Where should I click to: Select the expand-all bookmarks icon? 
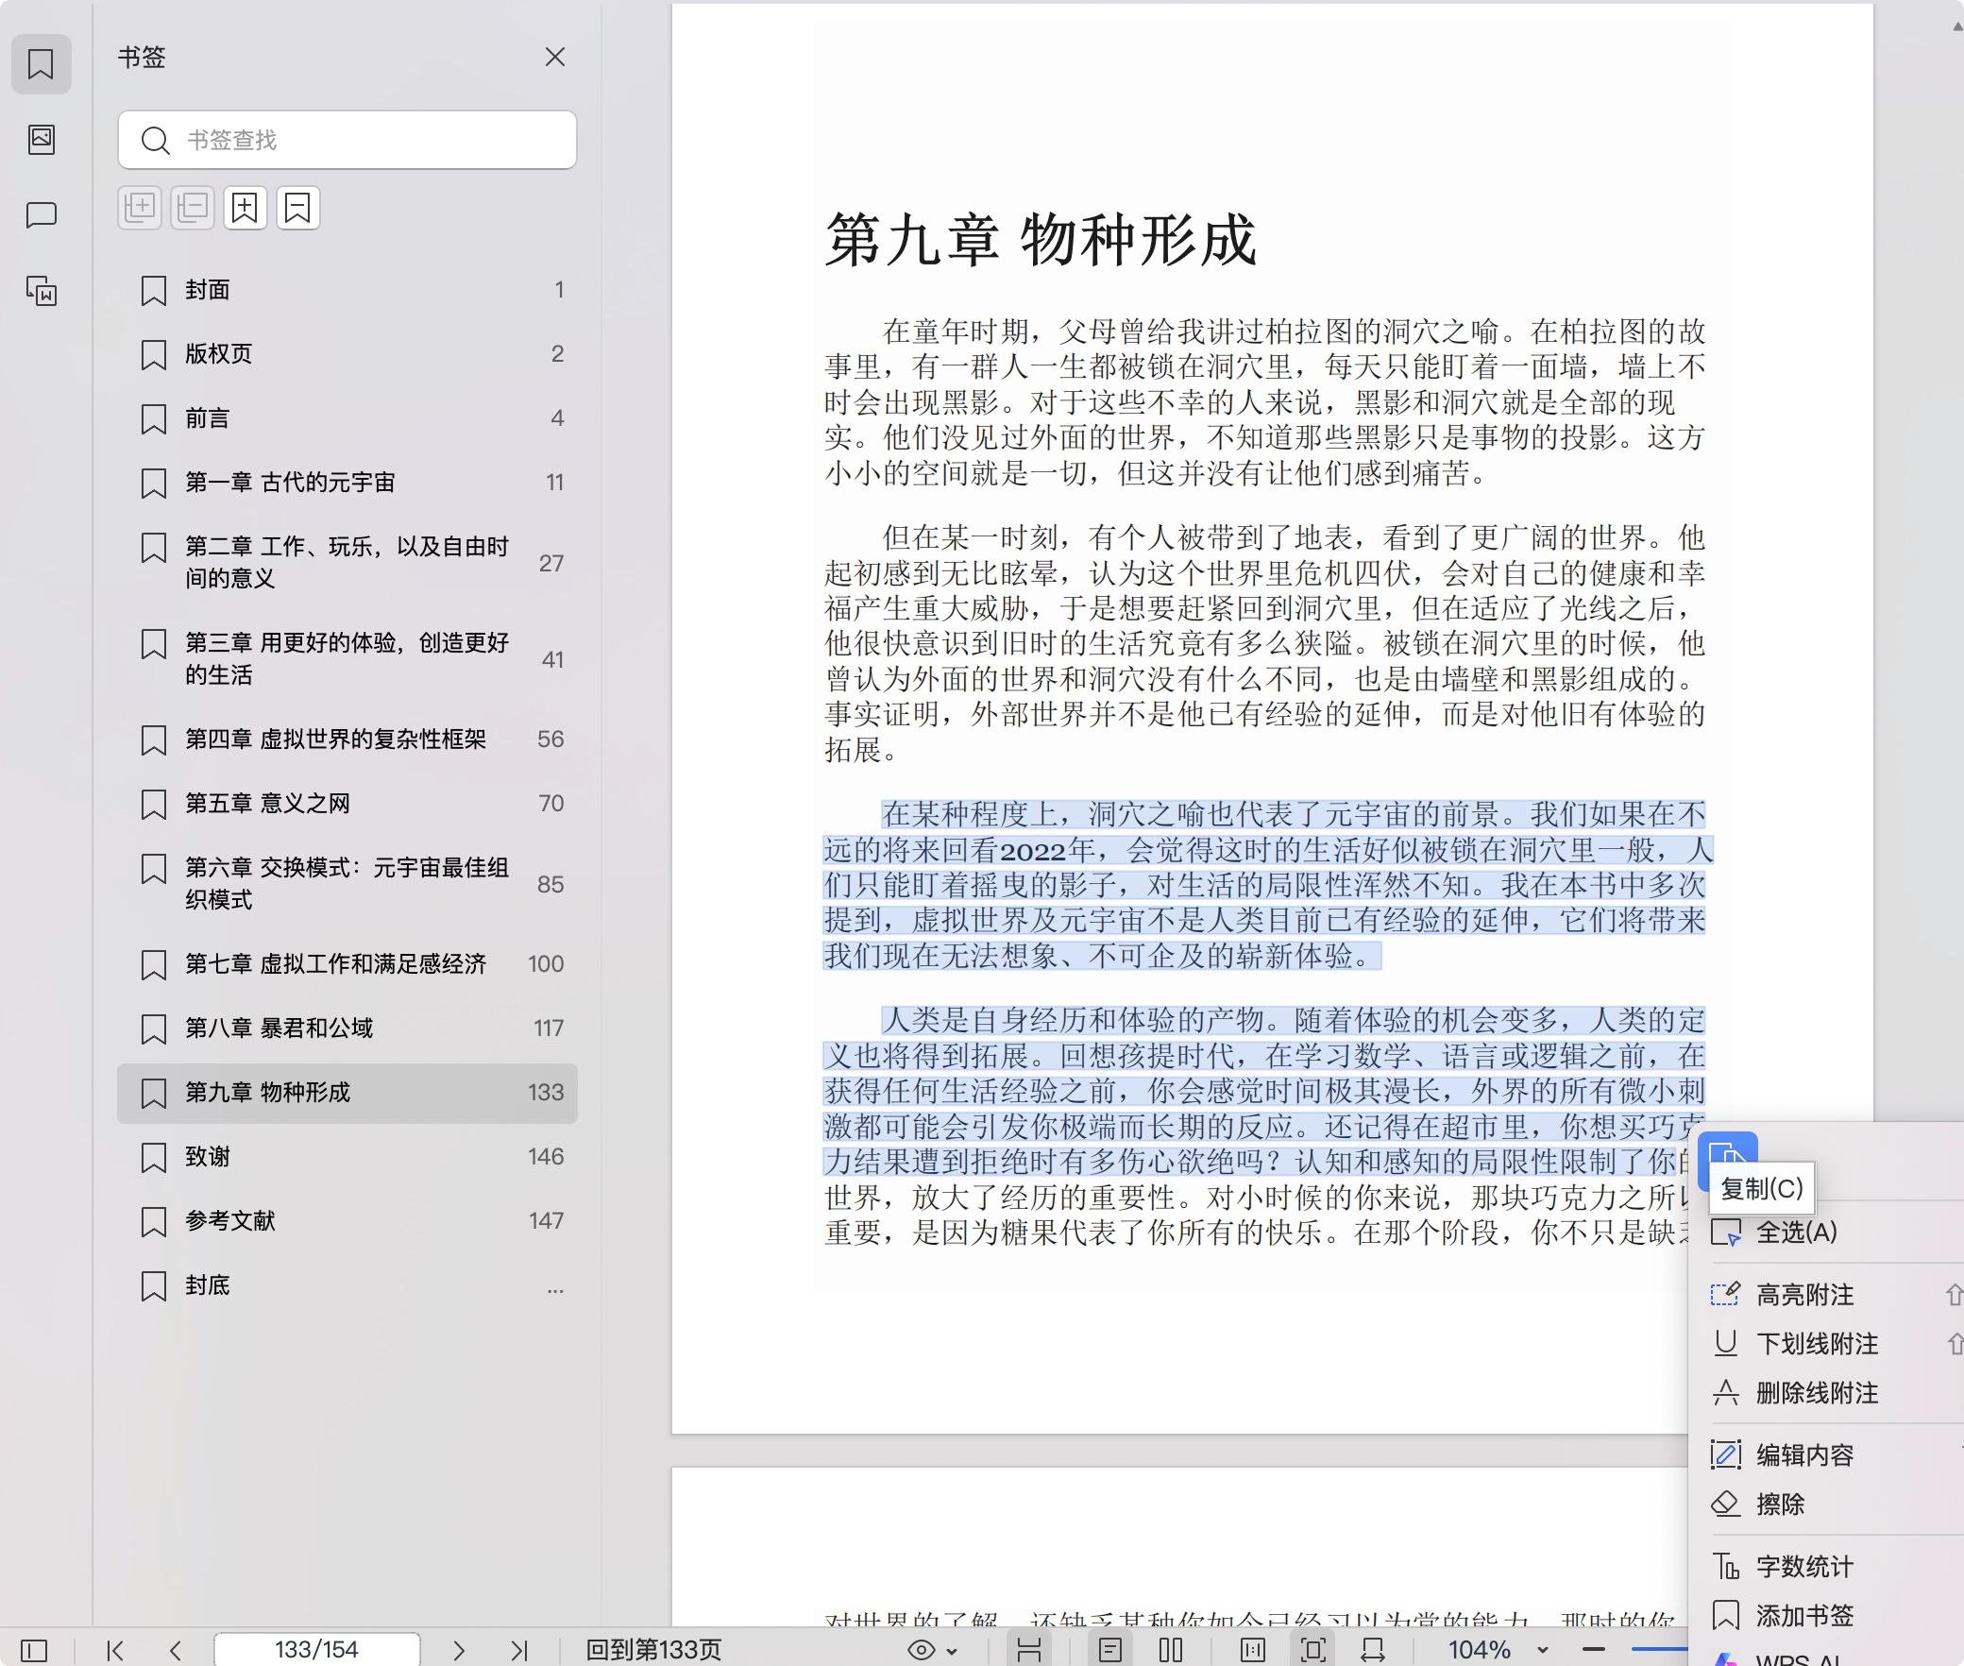click(x=140, y=207)
